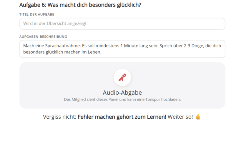Click the words 'Tonspur hochladen' in the panel hint
This screenshot has height=150, width=226.
point(163,99)
